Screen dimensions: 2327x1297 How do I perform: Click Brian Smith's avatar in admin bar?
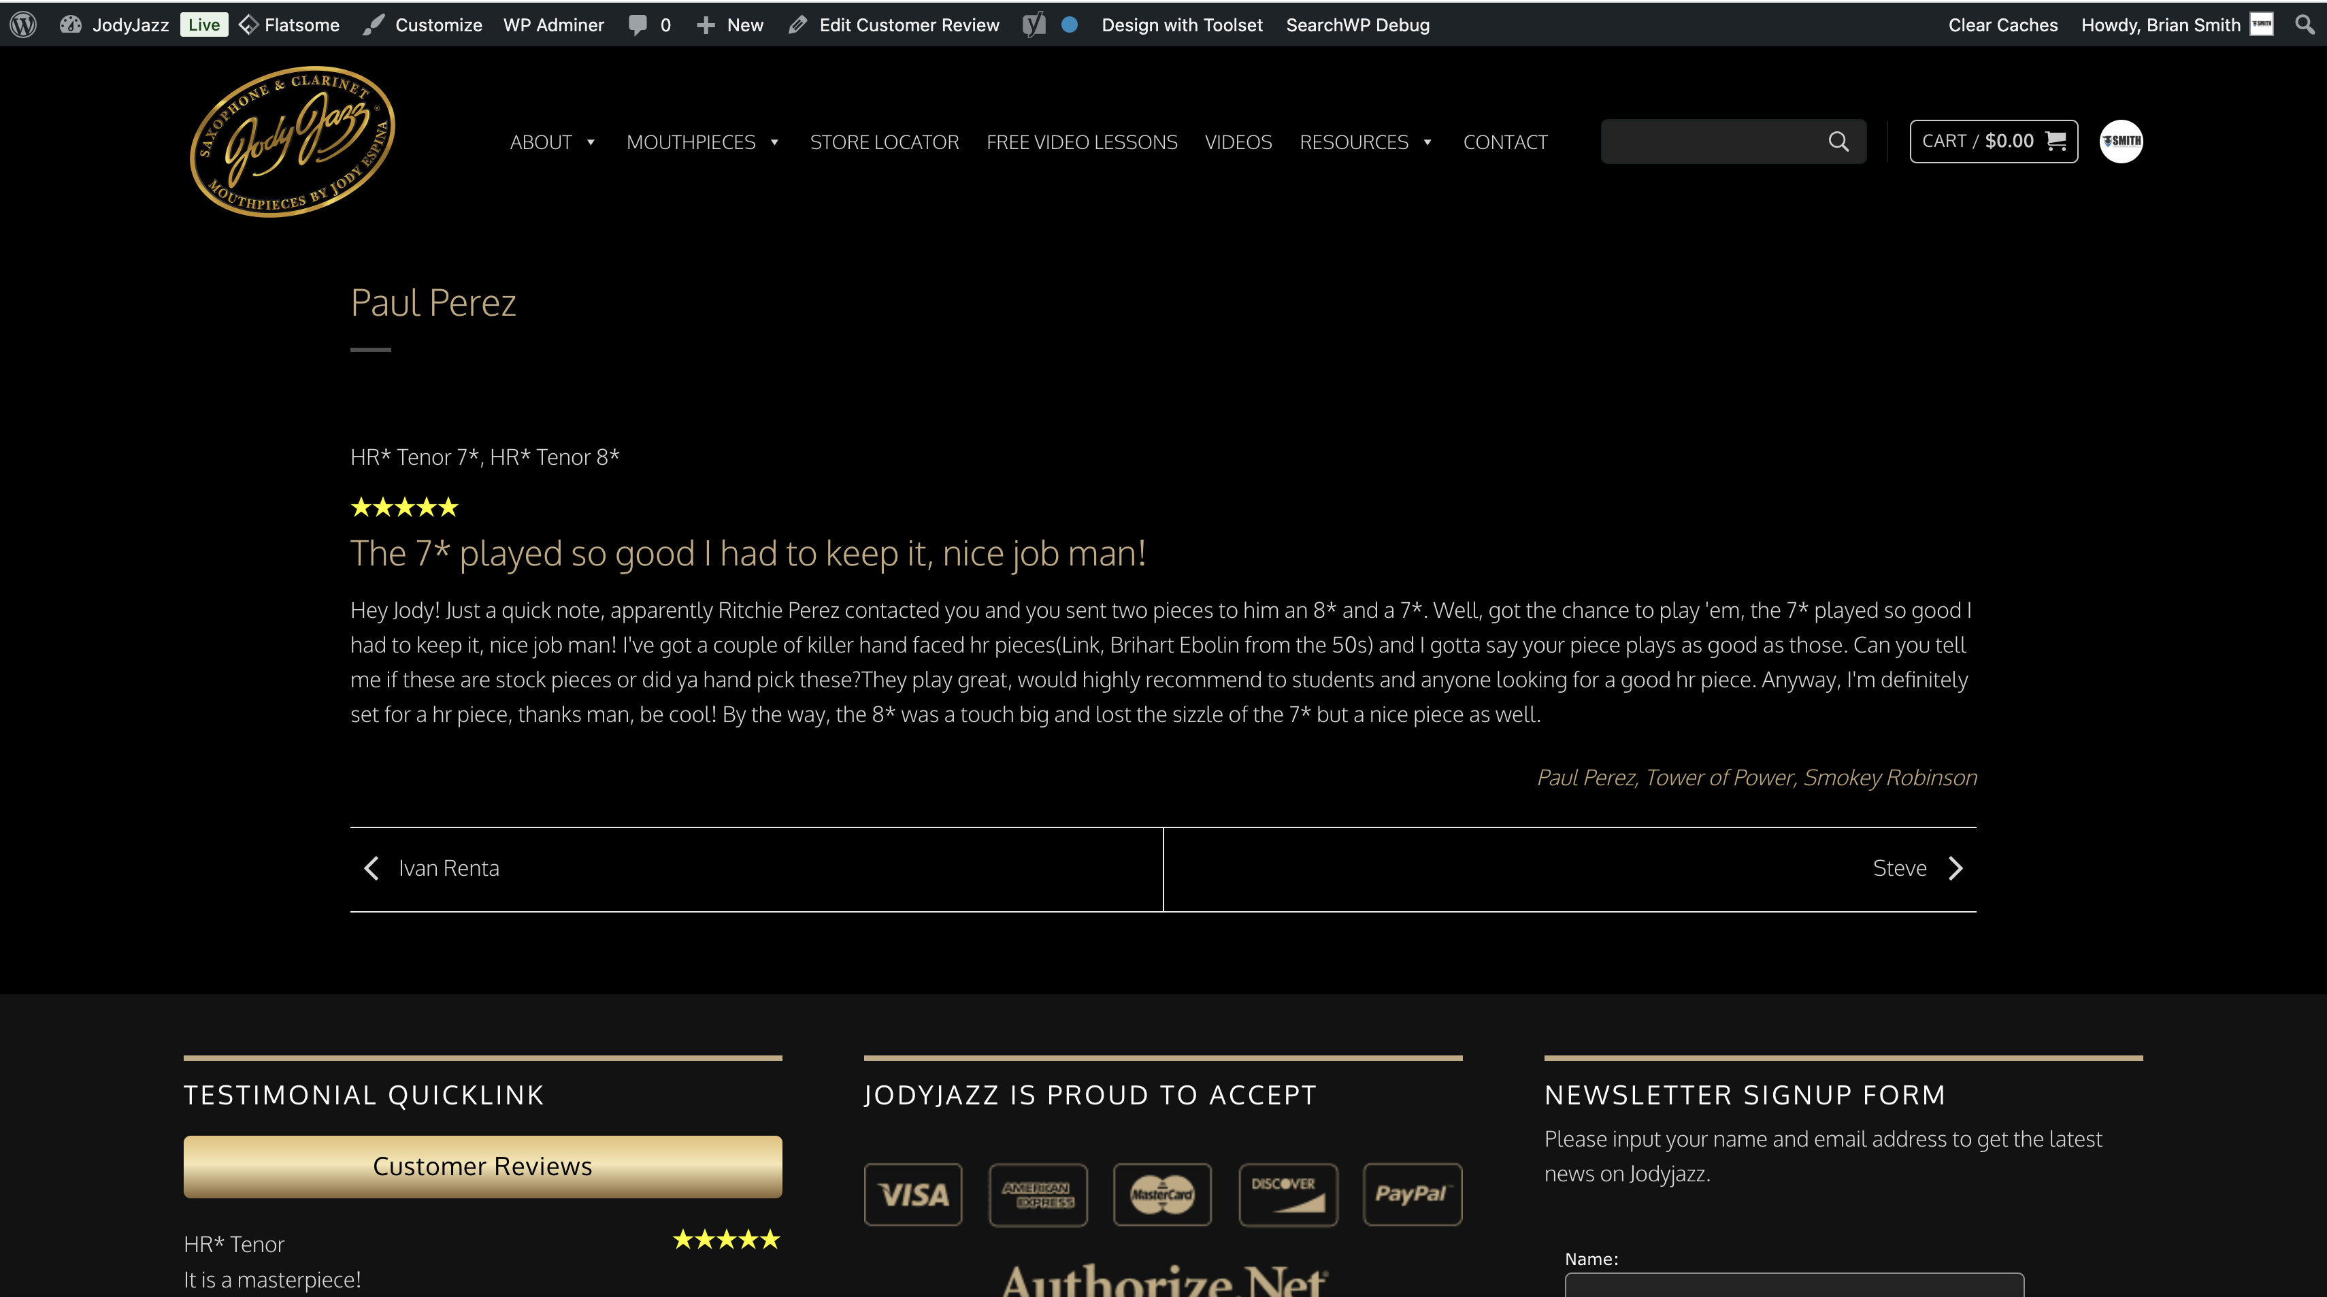tap(2261, 24)
